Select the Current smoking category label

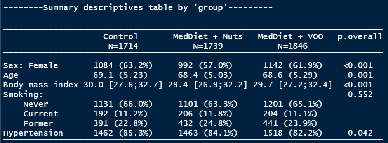(40, 114)
